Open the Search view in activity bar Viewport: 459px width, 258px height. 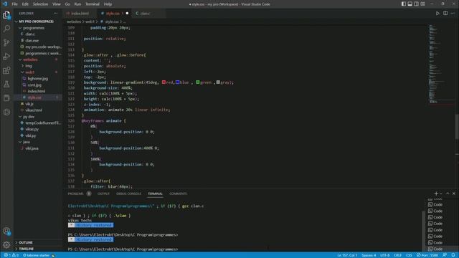tap(6, 29)
